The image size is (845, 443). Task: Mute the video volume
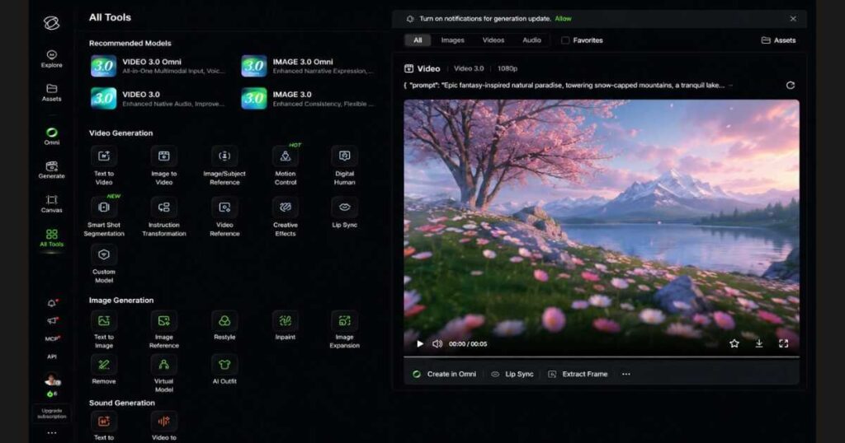pos(437,343)
